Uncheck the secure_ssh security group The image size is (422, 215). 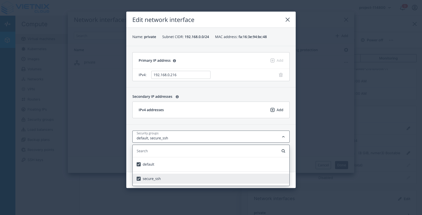tap(139, 178)
